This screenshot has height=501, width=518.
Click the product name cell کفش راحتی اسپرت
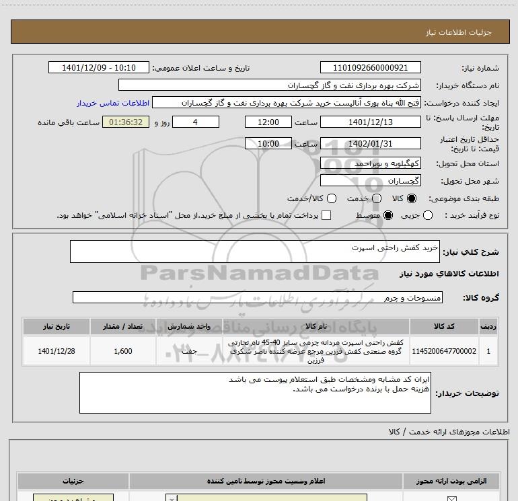click(x=316, y=351)
